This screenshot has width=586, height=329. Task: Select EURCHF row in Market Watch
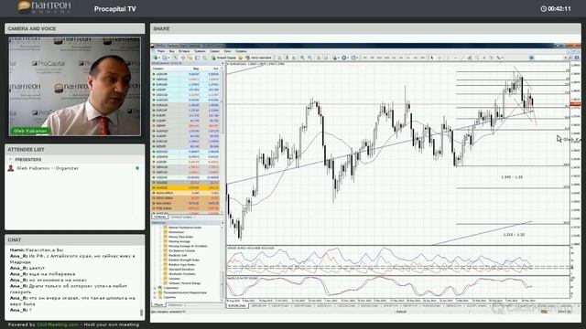pyautogui.click(x=186, y=111)
